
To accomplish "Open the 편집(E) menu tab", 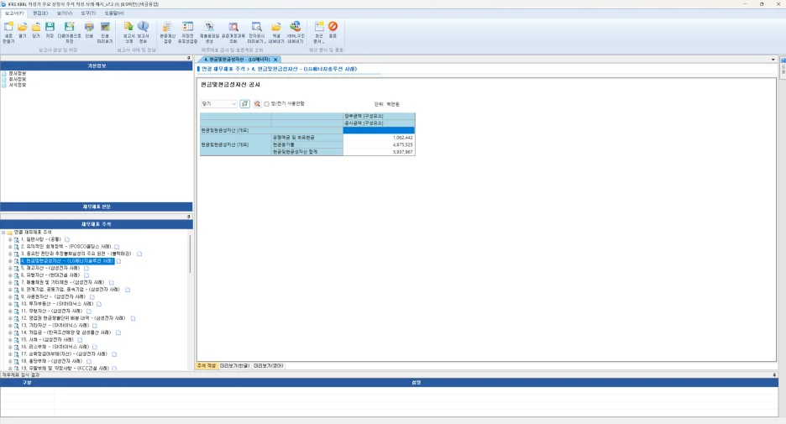I will click(40, 13).
